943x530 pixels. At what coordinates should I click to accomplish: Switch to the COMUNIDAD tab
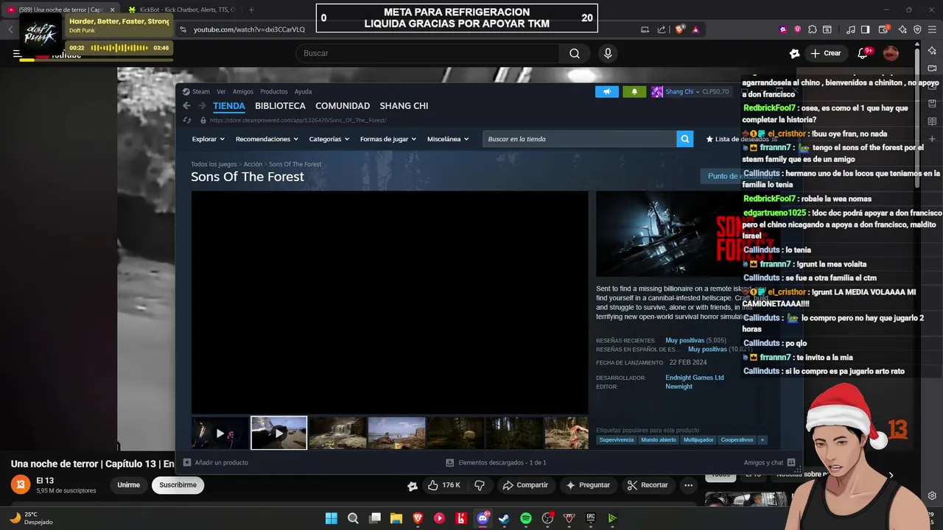[343, 106]
